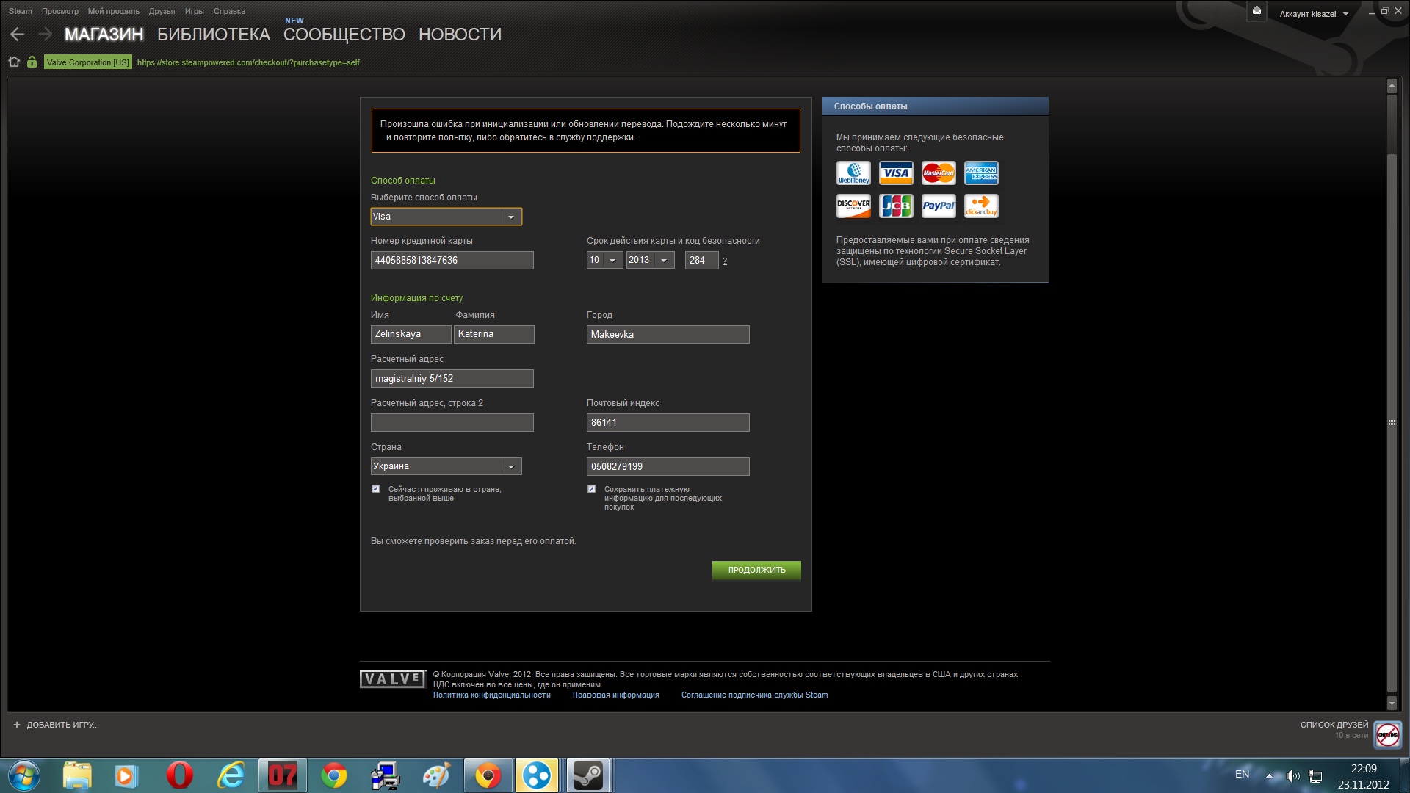Screen dimensions: 1410x793
Task: Click the Discover payment logo
Action: tap(853, 206)
